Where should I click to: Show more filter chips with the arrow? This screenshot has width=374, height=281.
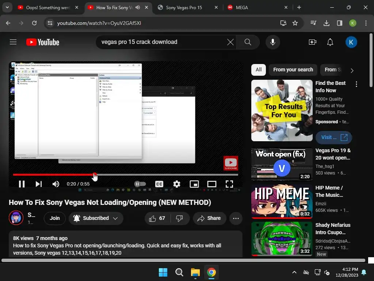[352, 71]
